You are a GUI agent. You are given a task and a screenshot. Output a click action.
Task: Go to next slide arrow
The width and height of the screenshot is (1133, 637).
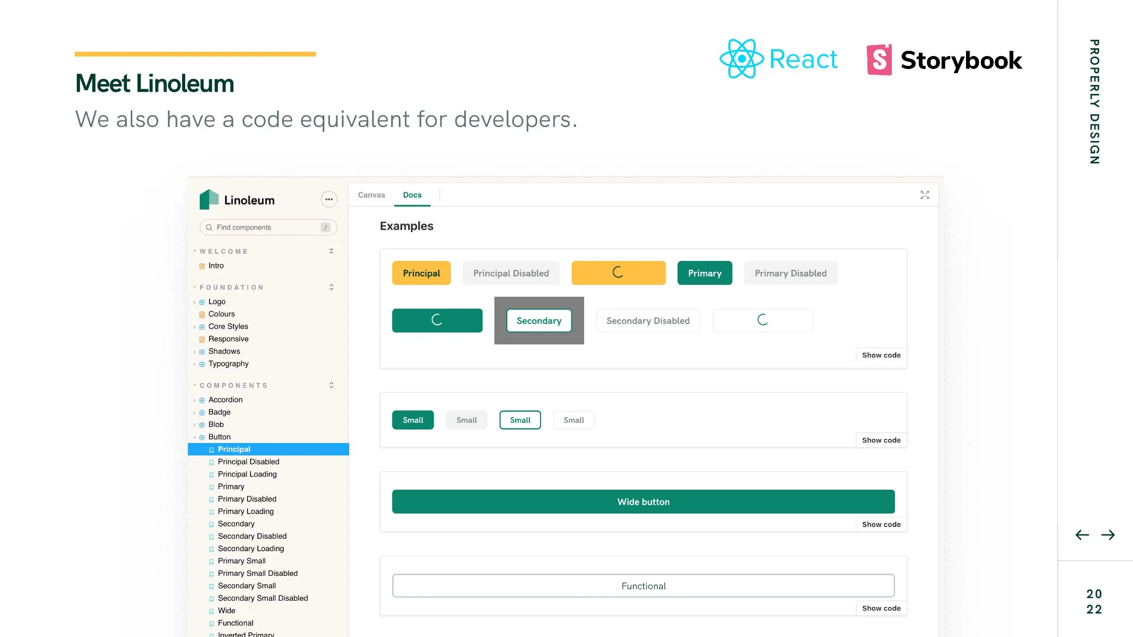click(x=1108, y=535)
